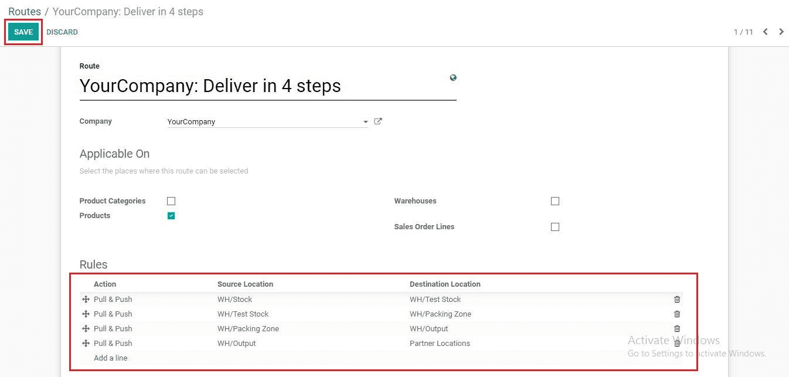Delete the rule going to WH/Packing Zone
Image resolution: width=789 pixels, height=377 pixels.
click(x=677, y=314)
